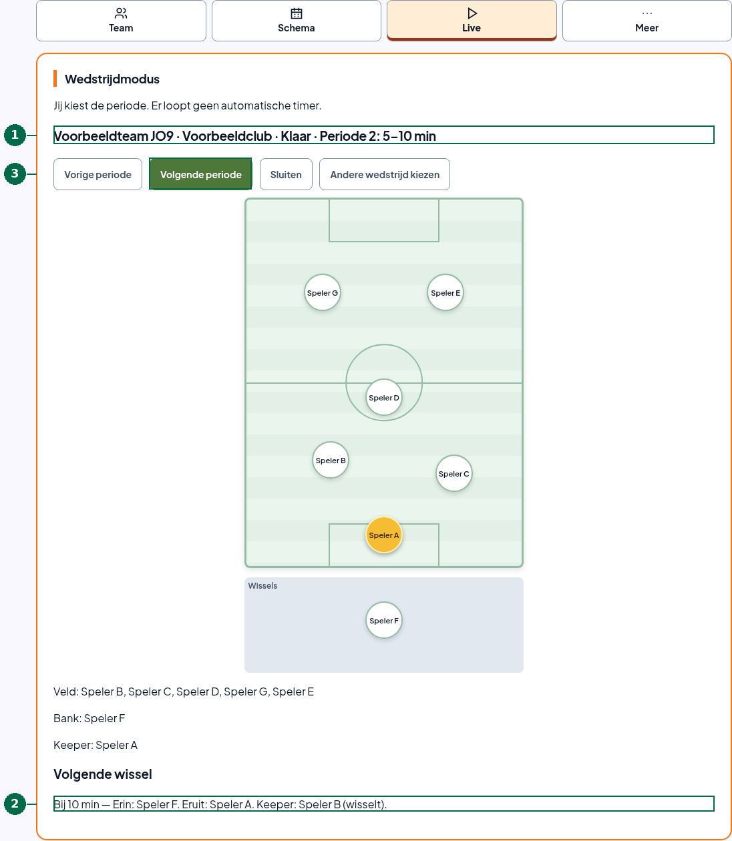Choose Andere wedstrijd kiezen
This screenshot has height=841, width=732.
coord(385,174)
